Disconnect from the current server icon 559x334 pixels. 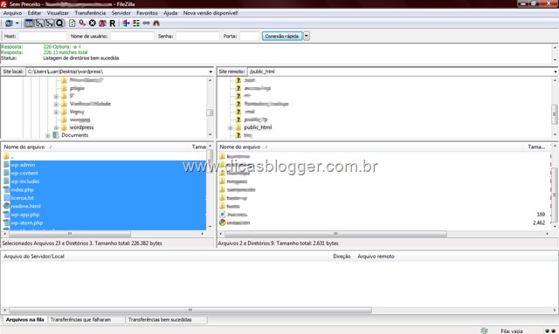point(102,24)
